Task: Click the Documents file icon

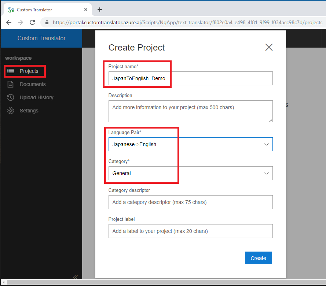Action: [11, 84]
